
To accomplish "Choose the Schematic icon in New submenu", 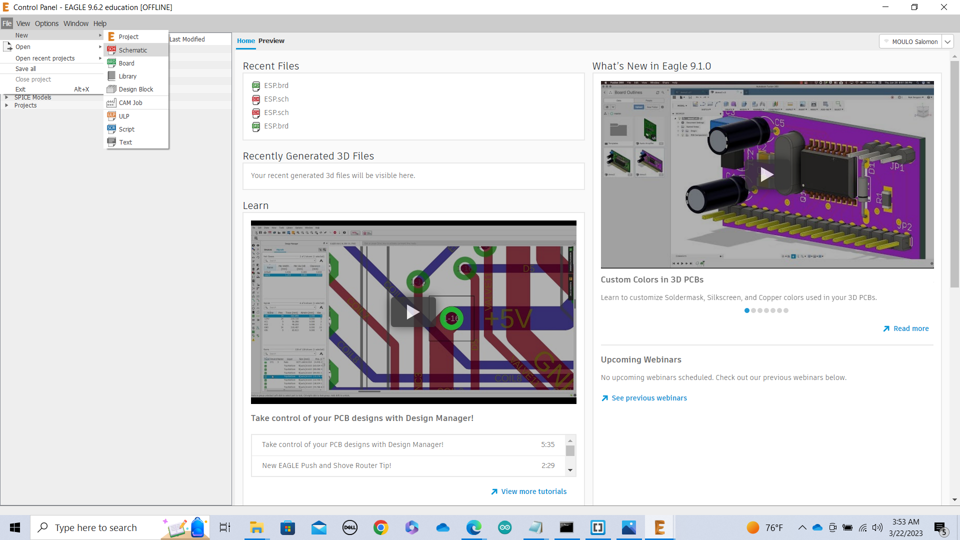I will pyautogui.click(x=111, y=49).
